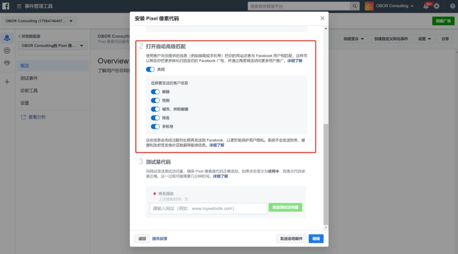The image size is (458, 254).
Task: Click the green 创建广告 button
Action: pos(443,21)
